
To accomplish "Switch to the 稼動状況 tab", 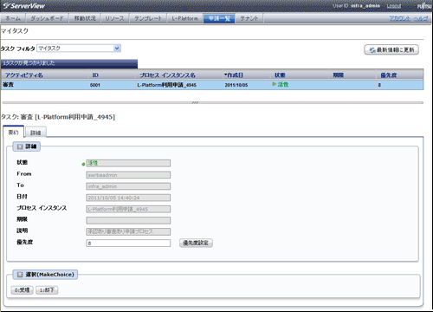I will 85,18.
